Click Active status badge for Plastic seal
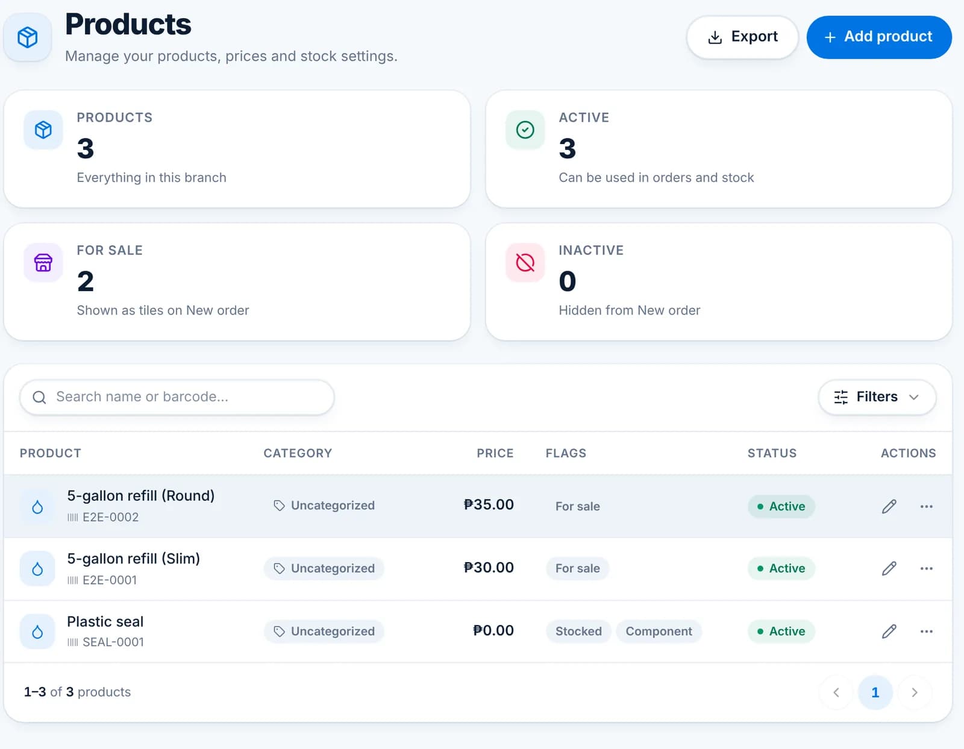Screen dimensions: 964x749 click(x=781, y=631)
